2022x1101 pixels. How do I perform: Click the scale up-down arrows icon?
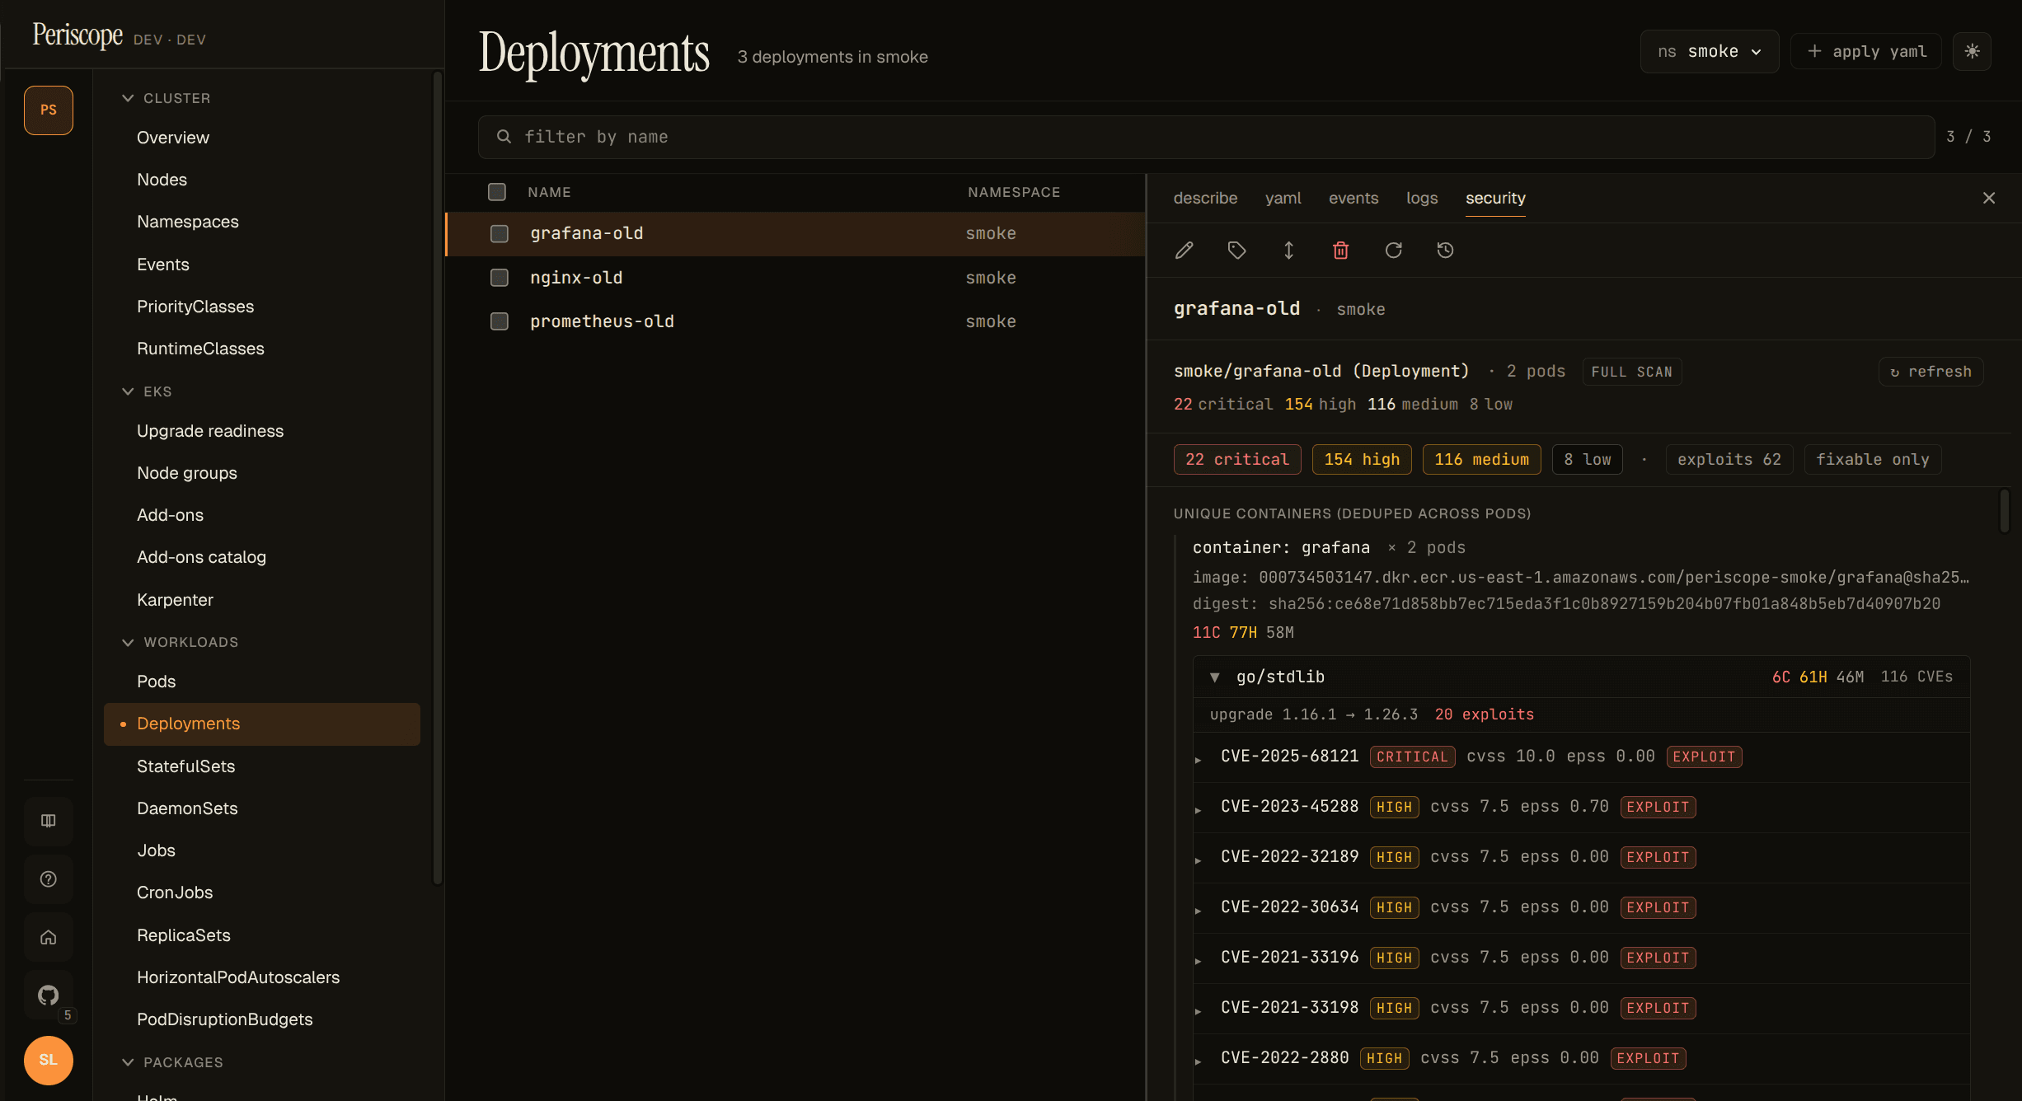pyautogui.click(x=1288, y=251)
